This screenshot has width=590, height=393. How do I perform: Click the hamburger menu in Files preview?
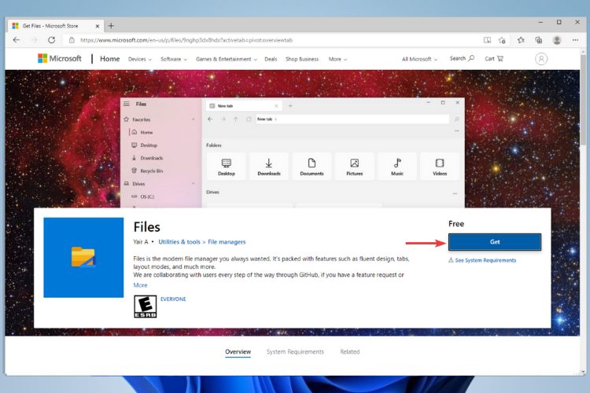(127, 104)
